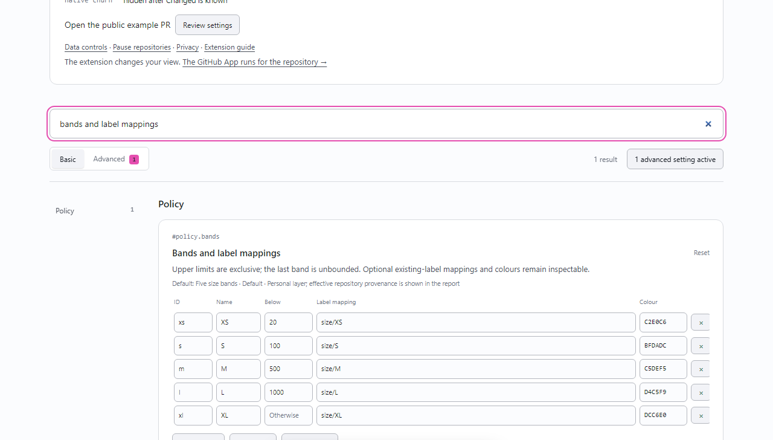Image resolution: width=773 pixels, height=440 pixels.
Task: Remove the l band row
Action: coord(701,392)
